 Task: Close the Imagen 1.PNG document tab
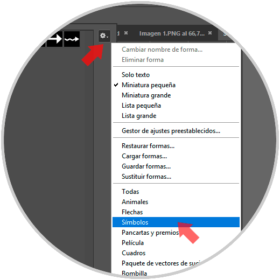click(210, 33)
